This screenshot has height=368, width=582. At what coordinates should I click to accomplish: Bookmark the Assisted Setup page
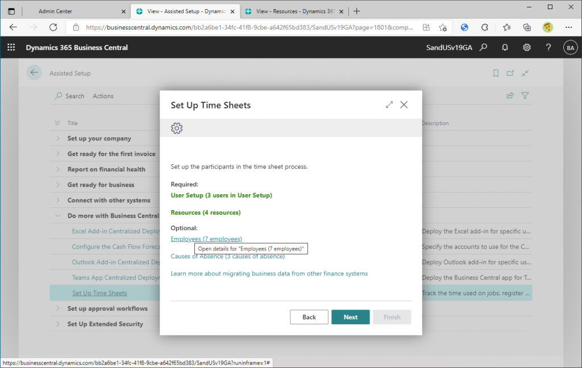click(x=496, y=73)
